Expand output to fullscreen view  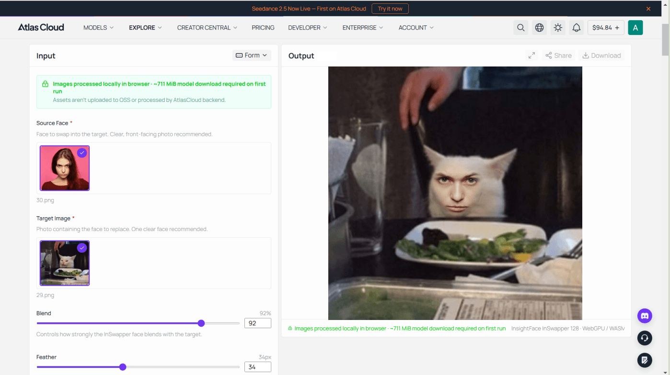point(531,55)
